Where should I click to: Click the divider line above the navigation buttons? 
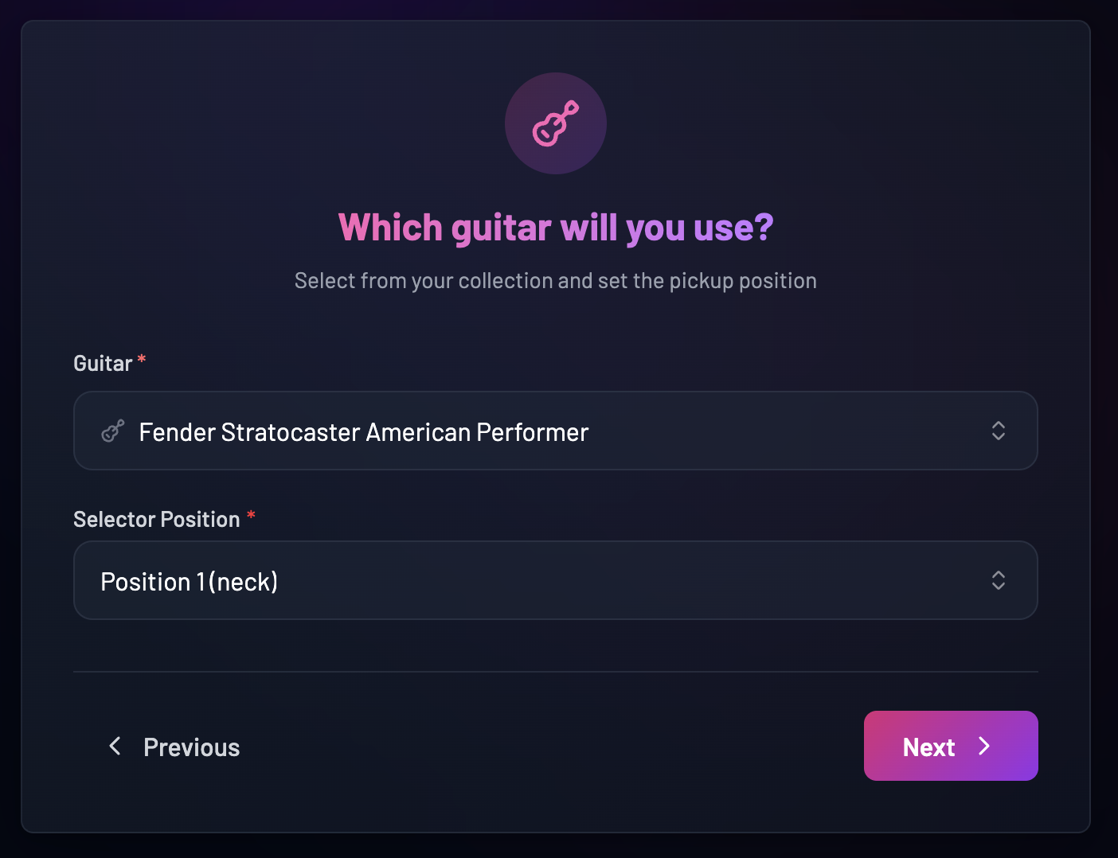point(555,672)
